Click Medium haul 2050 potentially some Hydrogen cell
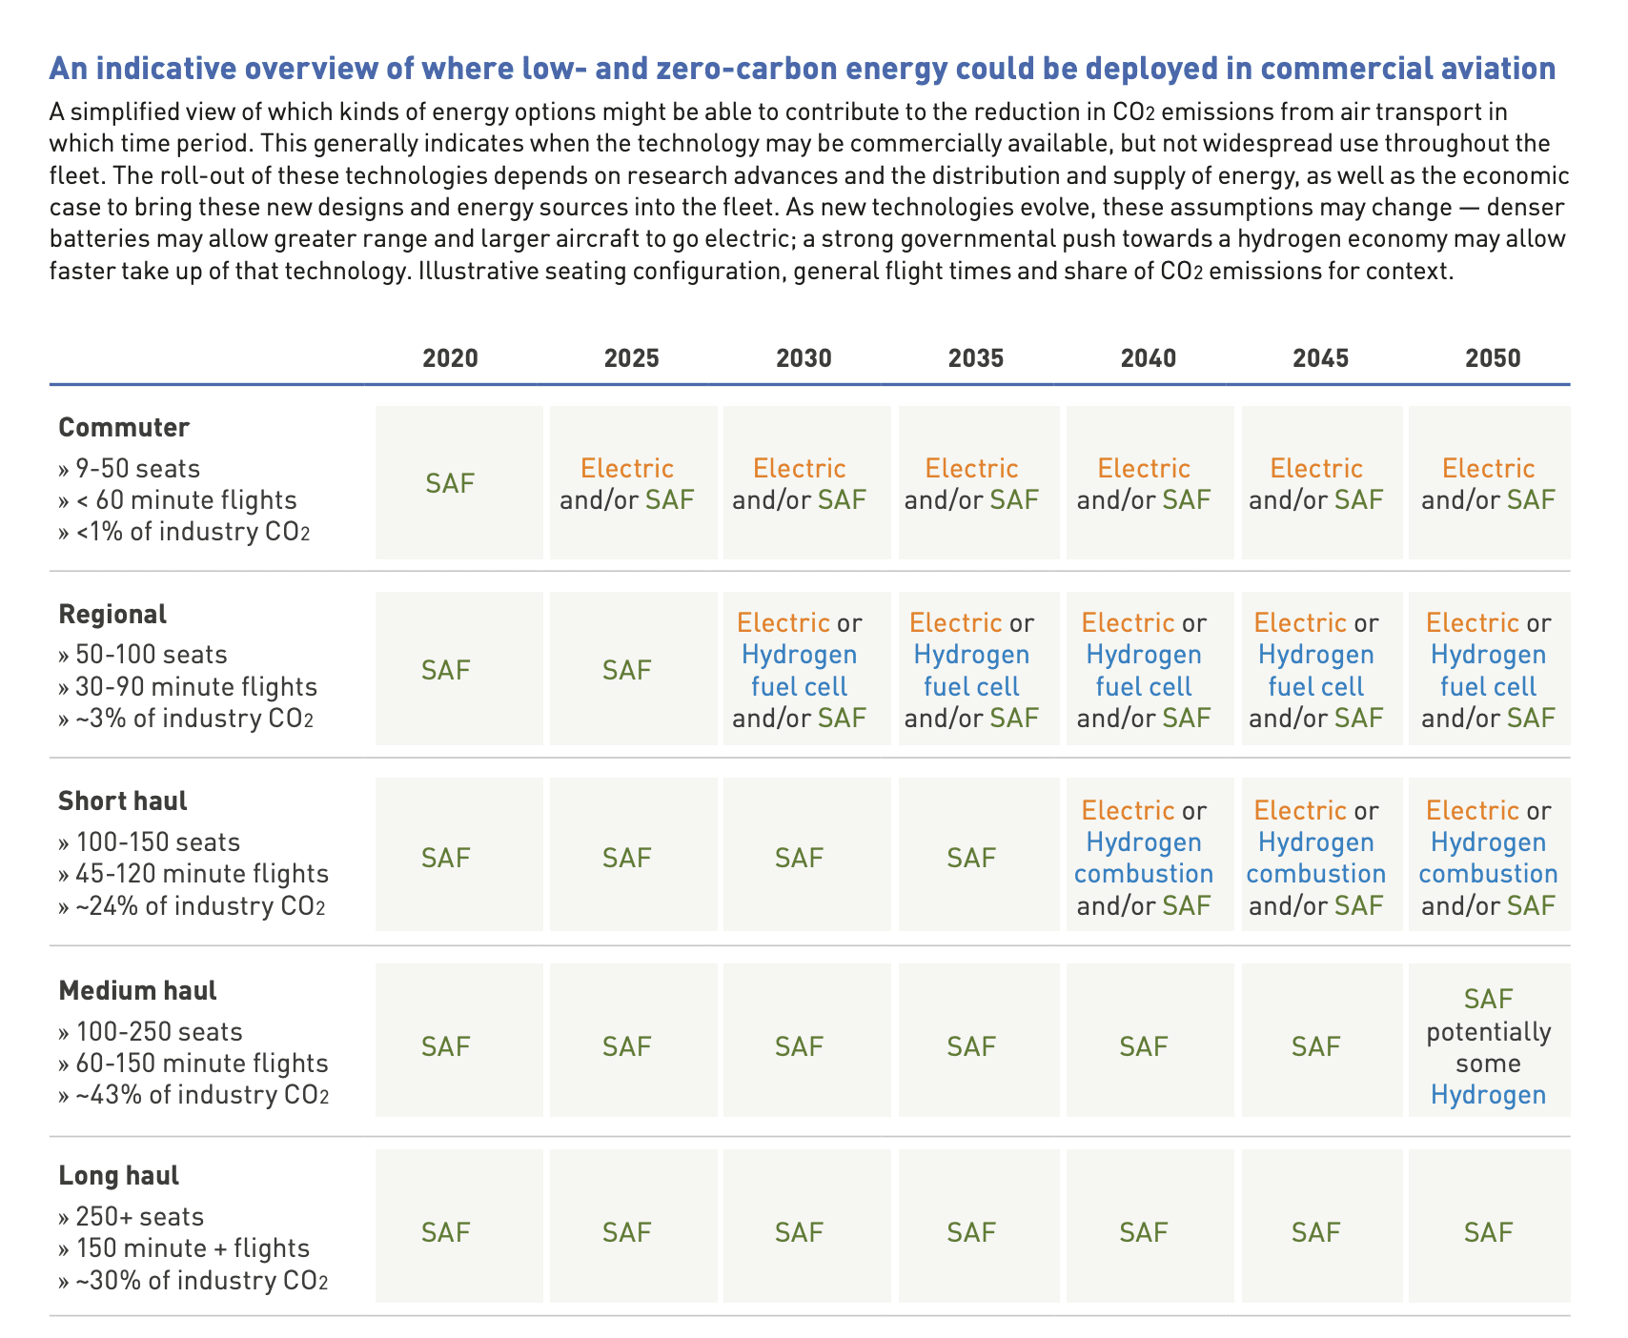This screenshot has height=1338, width=1628. pos(1489,1045)
